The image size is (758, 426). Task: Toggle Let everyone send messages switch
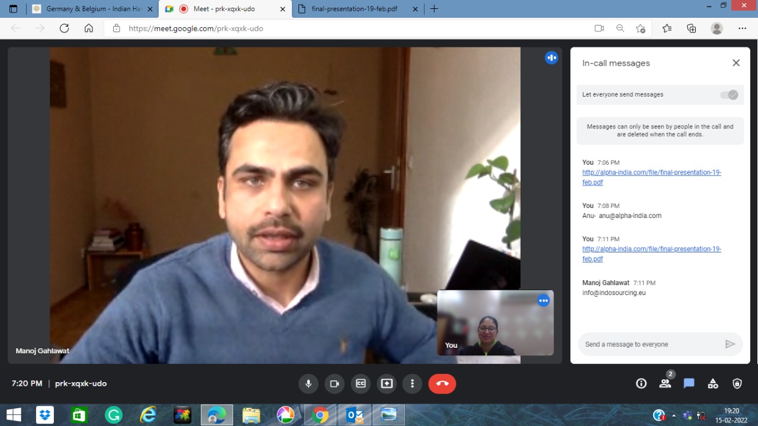729,95
